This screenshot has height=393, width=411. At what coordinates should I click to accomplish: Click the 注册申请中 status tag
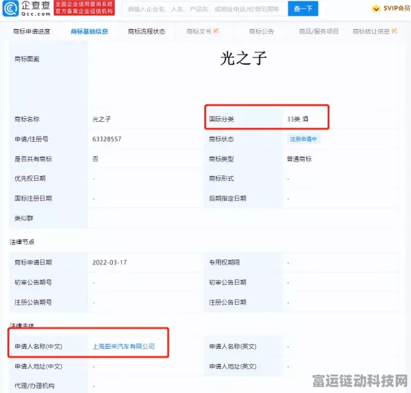click(303, 139)
